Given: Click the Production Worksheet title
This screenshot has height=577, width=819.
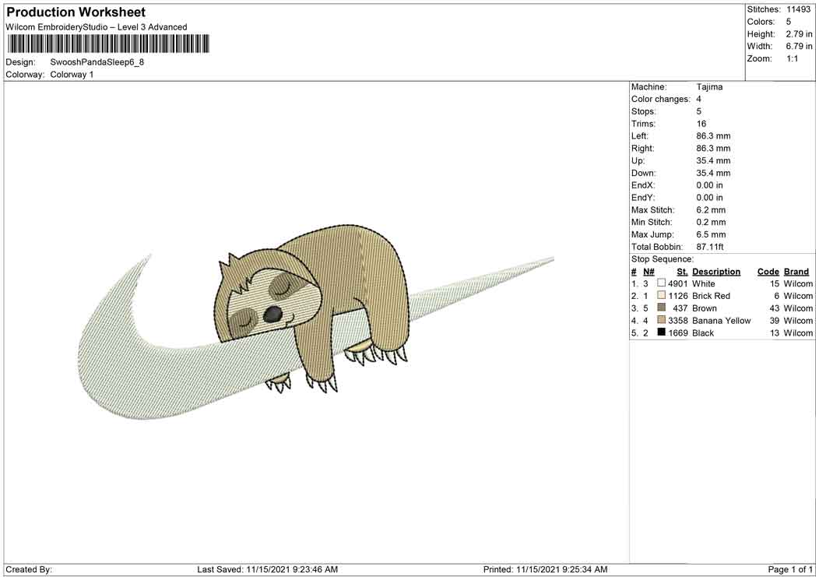Looking at the screenshot, I should point(76,12).
